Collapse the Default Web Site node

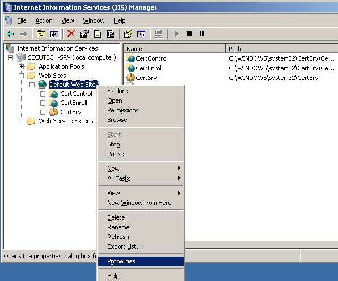pos(32,85)
